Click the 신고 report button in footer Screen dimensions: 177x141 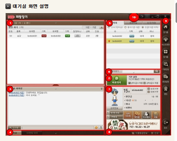[x=155, y=133]
